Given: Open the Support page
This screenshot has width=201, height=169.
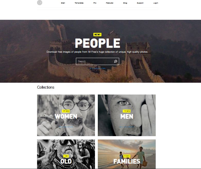Looking at the screenshot, I should [x=140, y=3].
